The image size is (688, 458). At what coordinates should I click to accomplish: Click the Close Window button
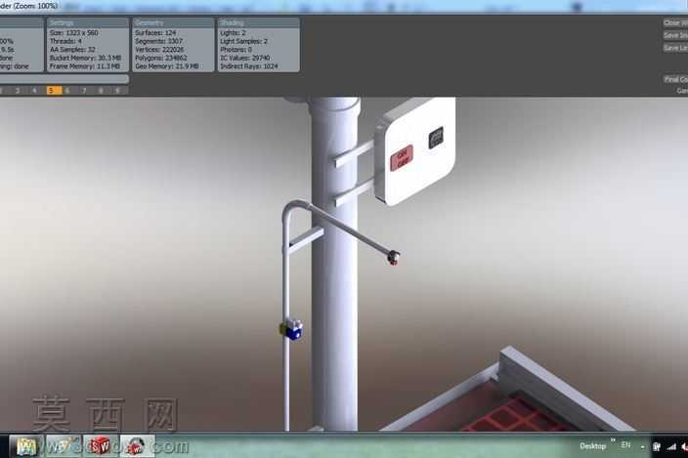675,22
